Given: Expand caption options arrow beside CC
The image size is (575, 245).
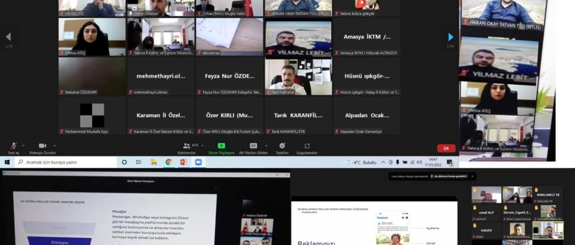Looking at the screenshot, I should 266,145.
